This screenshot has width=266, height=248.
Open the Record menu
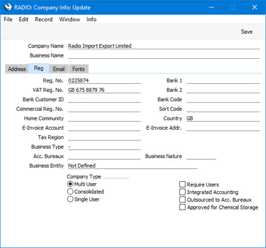point(43,20)
